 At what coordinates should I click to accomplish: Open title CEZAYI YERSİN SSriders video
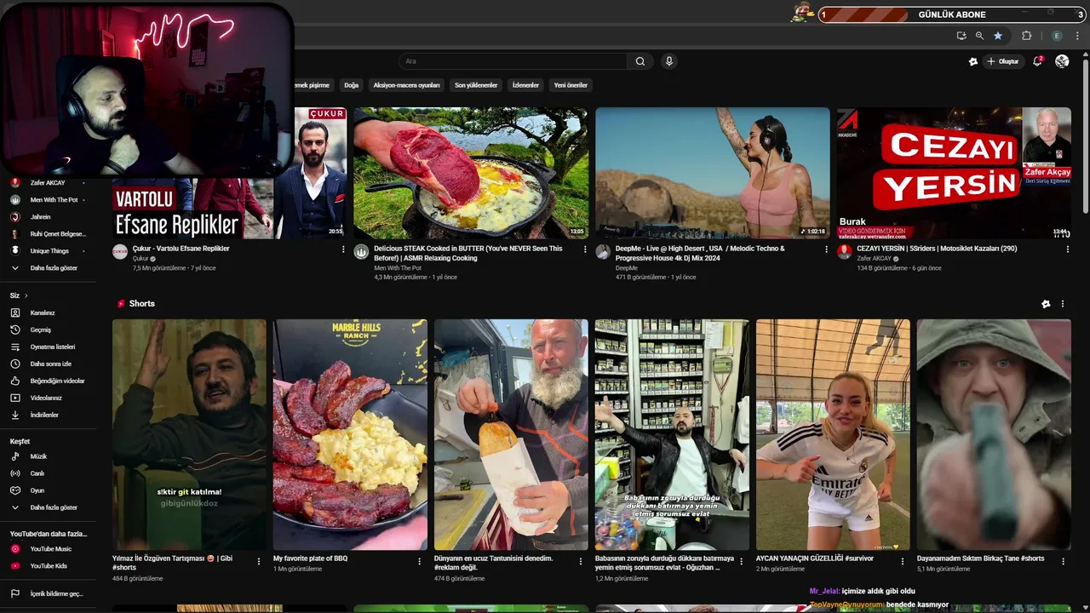[x=937, y=249]
